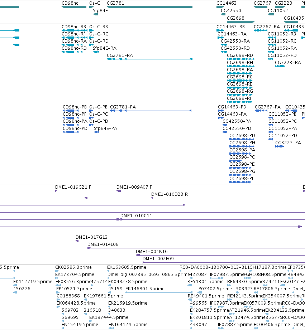Select protein CG42550-PA
305x330 pixels.
[x=225, y=125]
